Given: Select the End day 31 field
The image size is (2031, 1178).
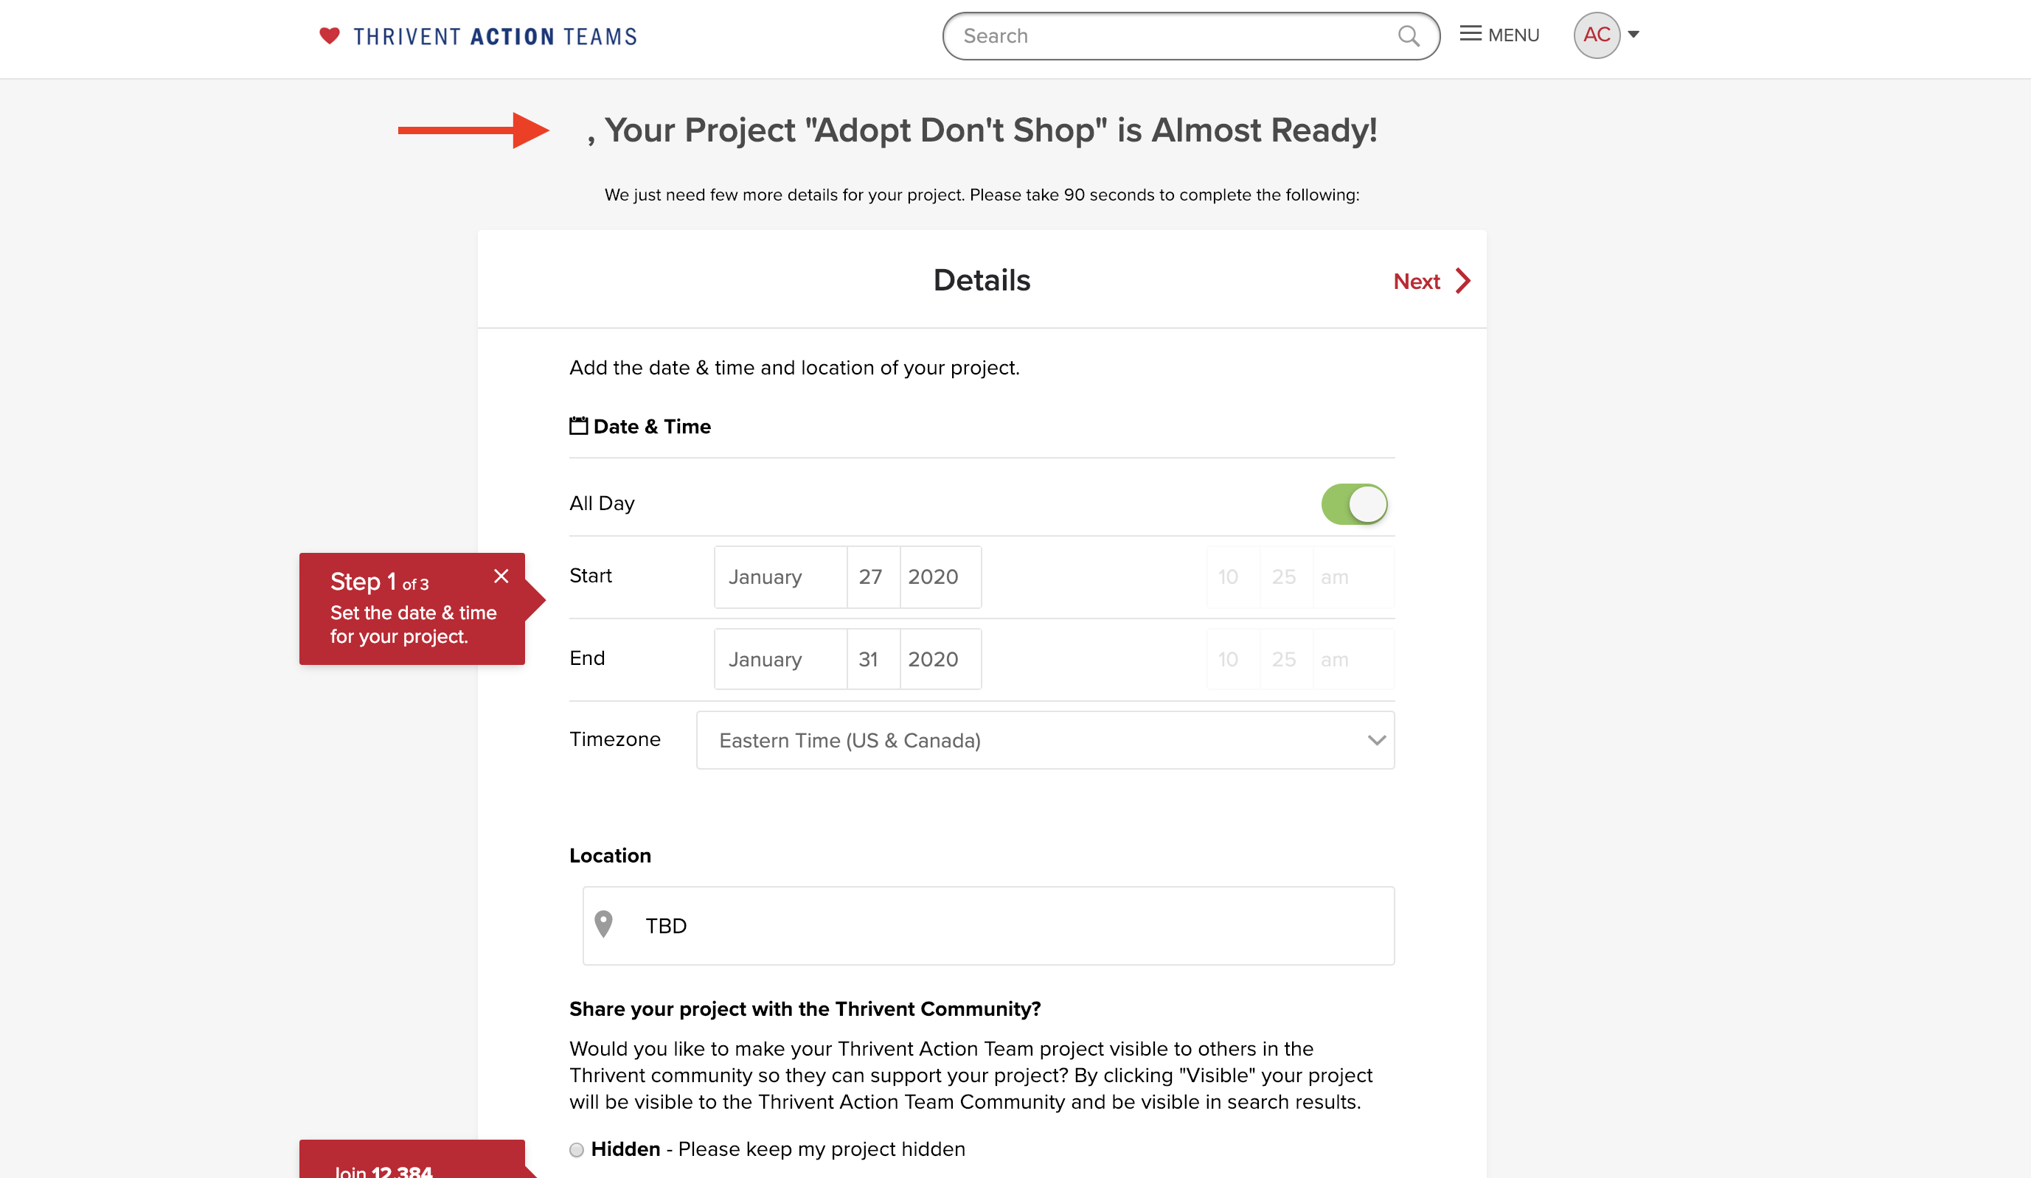Looking at the screenshot, I should click(x=873, y=659).
